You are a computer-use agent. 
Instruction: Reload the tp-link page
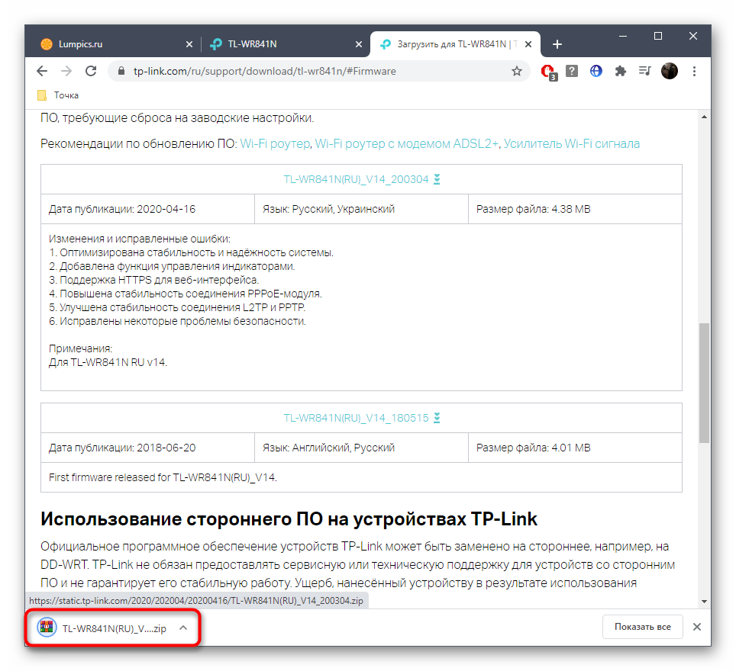[x=91, y=71]
